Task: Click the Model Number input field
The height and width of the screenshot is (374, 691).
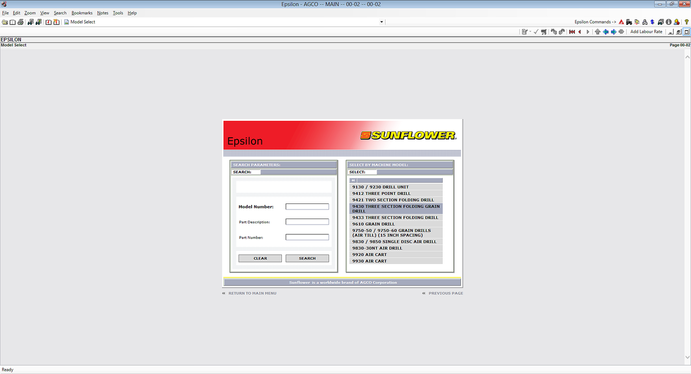Action: pos(307,207)
